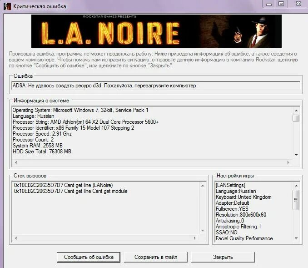Select the "SSAO:NO" setting
The image size is (308, 268).
tap(227, 233)
